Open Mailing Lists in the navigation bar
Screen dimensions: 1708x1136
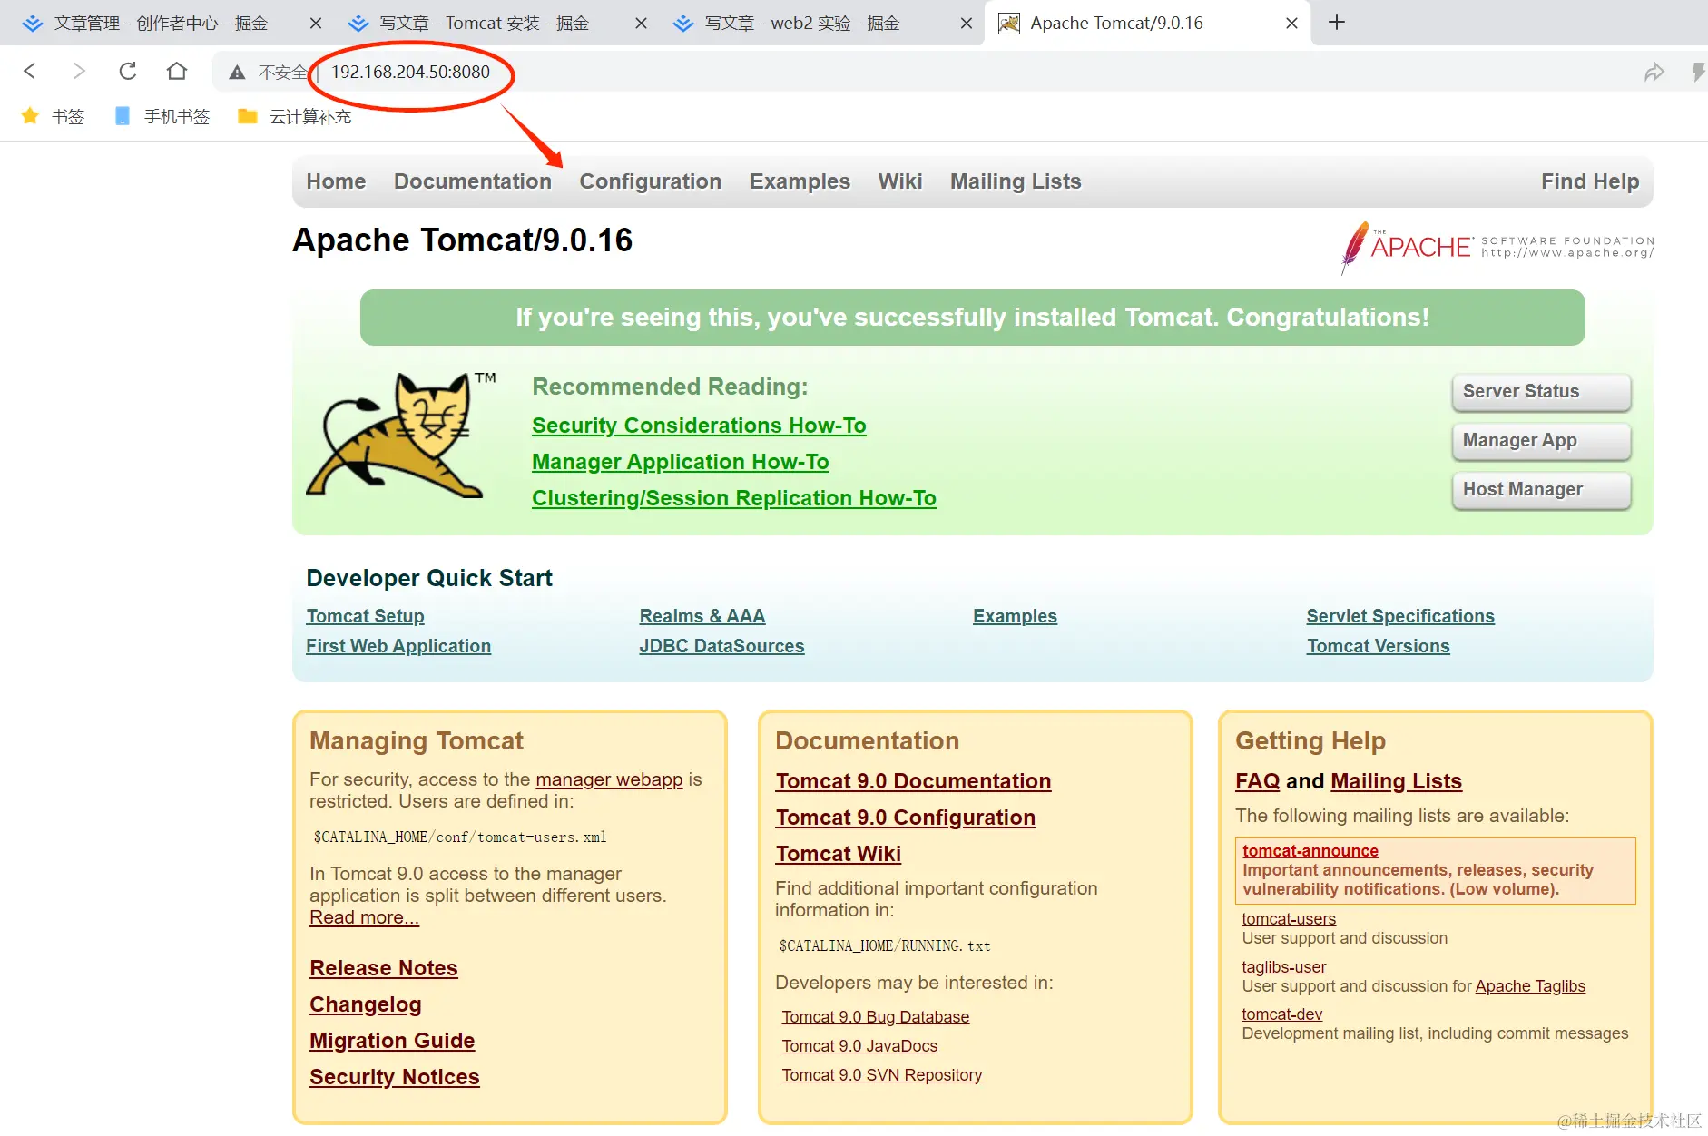click(1016, 181)
